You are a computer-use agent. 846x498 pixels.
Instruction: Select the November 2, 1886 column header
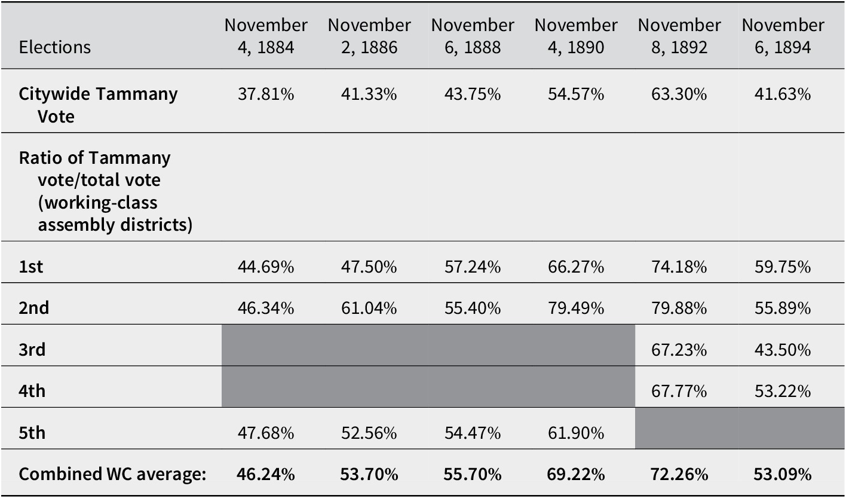click(x=369, y=36)
